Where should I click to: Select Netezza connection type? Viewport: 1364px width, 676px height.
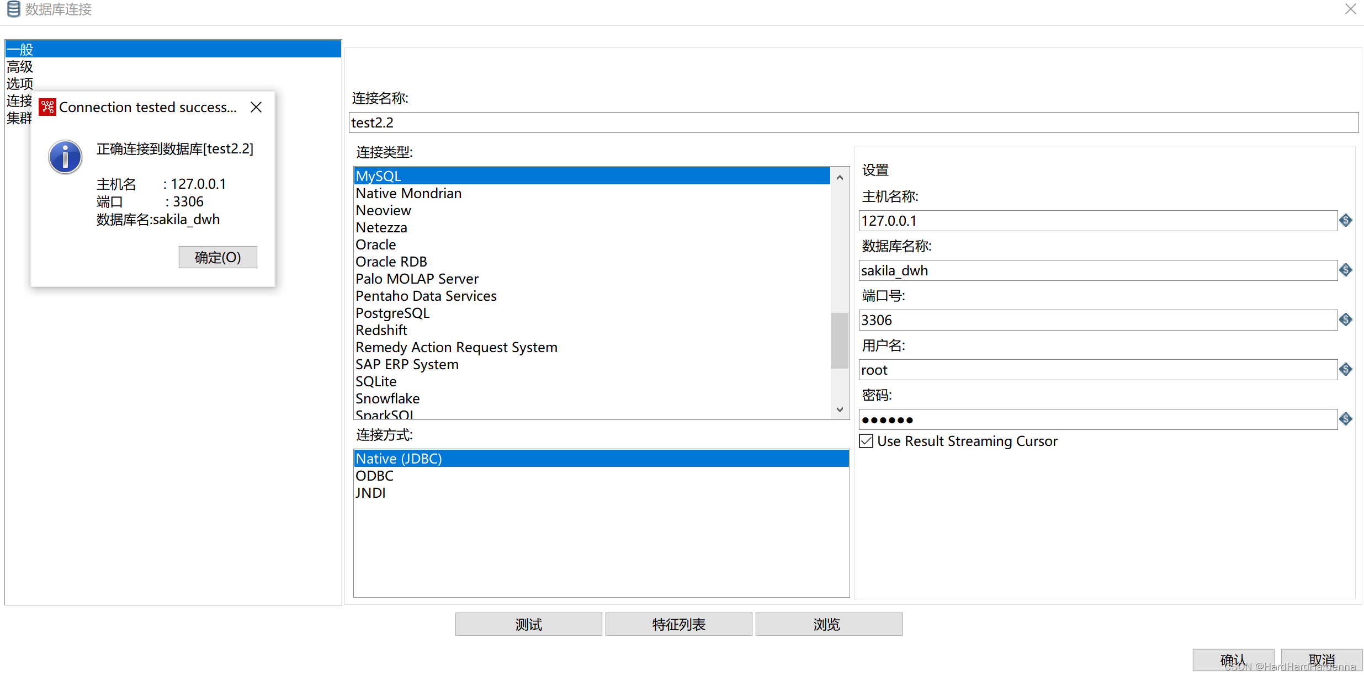click(592, 227)
